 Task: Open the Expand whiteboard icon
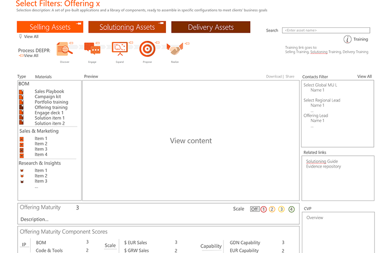coord(120,49)
